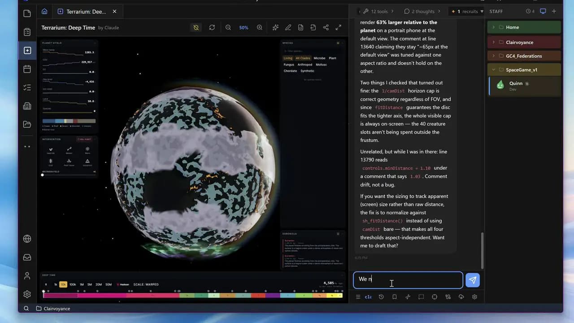Select the GC4_Federations folder

tap(524, 56)
